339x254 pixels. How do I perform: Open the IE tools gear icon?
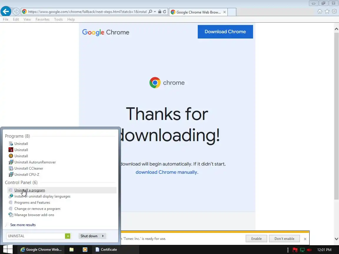pos(334,11)
